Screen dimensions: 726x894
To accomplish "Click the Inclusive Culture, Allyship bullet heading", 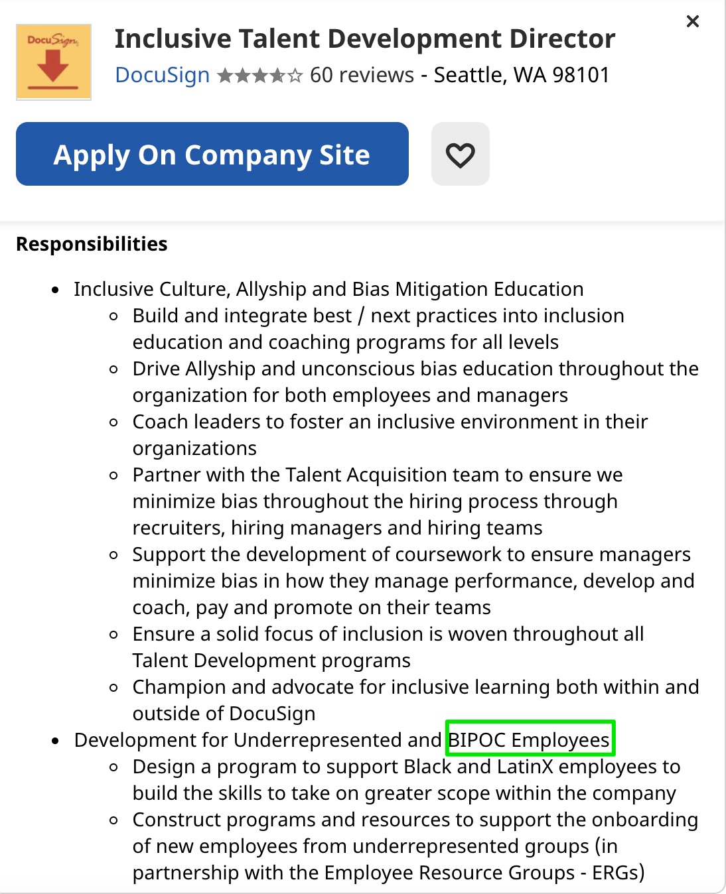I will (328, 289).
